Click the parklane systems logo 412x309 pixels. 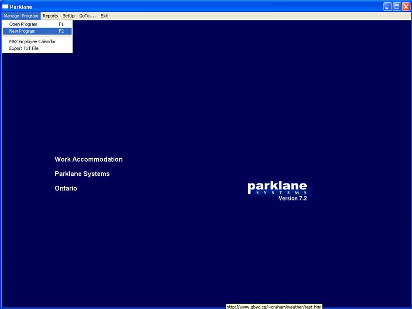tap(277, 188)
